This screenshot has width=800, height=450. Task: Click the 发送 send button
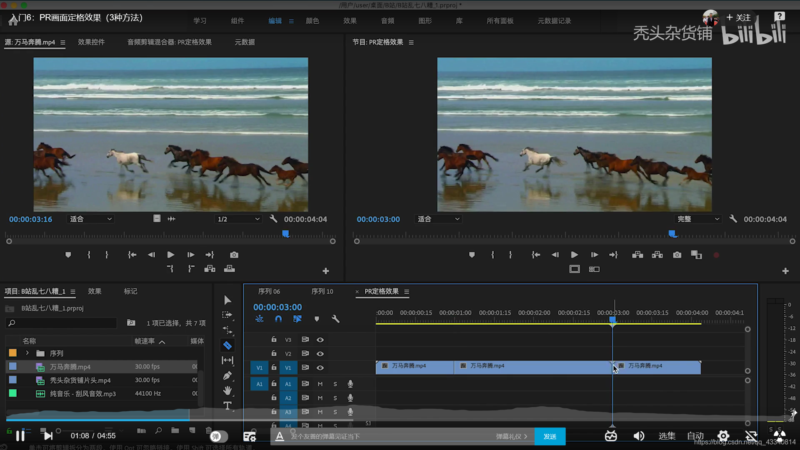click(x=550, y=436)
